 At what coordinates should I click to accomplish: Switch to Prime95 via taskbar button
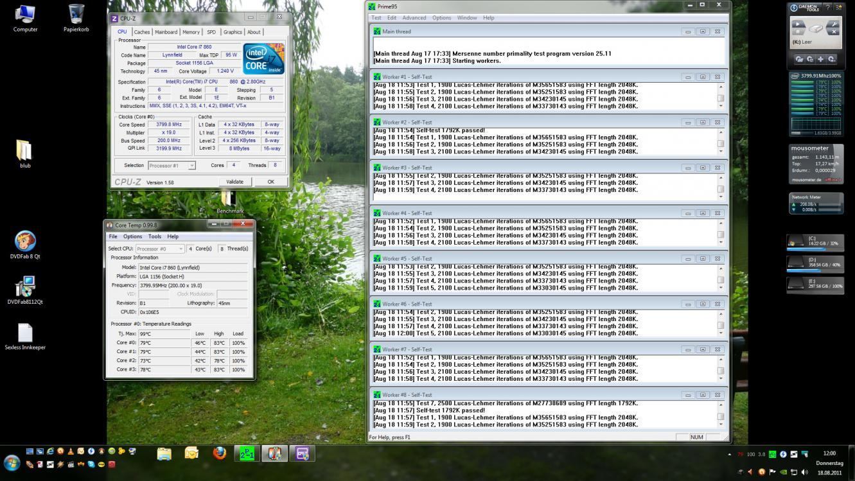[x=247, y=454]
